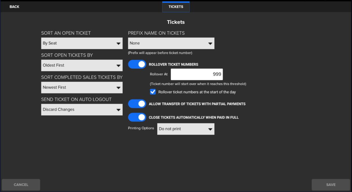Open the Sort An Open Ticket dropdown

pyautogui.click(x=82, y=43)
